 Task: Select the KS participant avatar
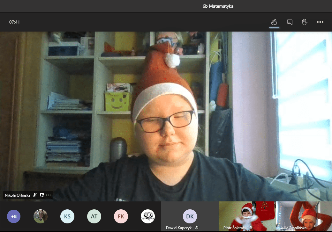click(x=67, y=216)
